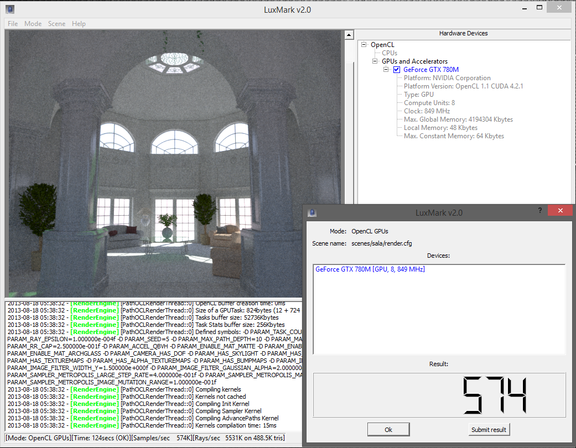
Task: Click the 'OpenCL GPUs' mode value text
Action: [370, 231]
